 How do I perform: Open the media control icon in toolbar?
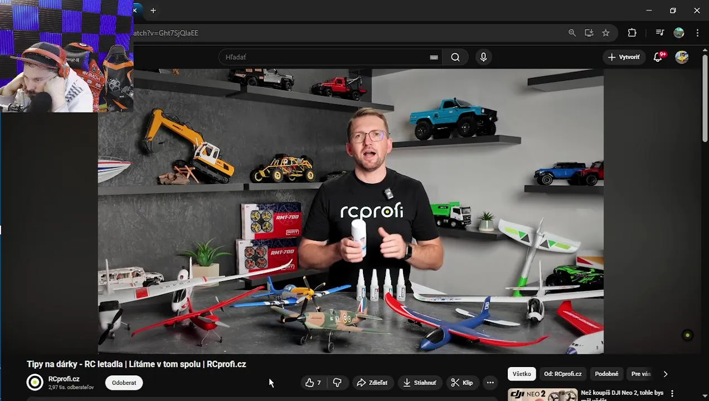660,33
